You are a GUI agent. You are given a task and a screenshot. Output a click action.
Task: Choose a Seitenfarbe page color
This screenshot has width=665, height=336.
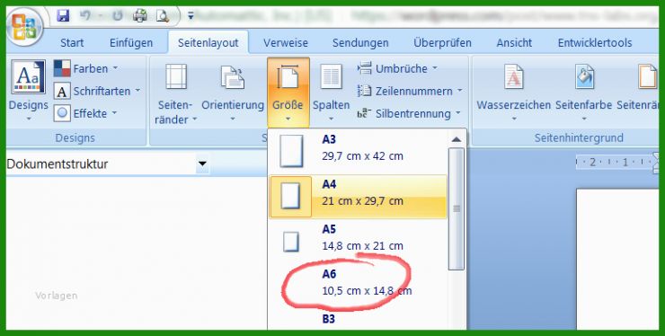pyautogui.click(x=583, y=93)
